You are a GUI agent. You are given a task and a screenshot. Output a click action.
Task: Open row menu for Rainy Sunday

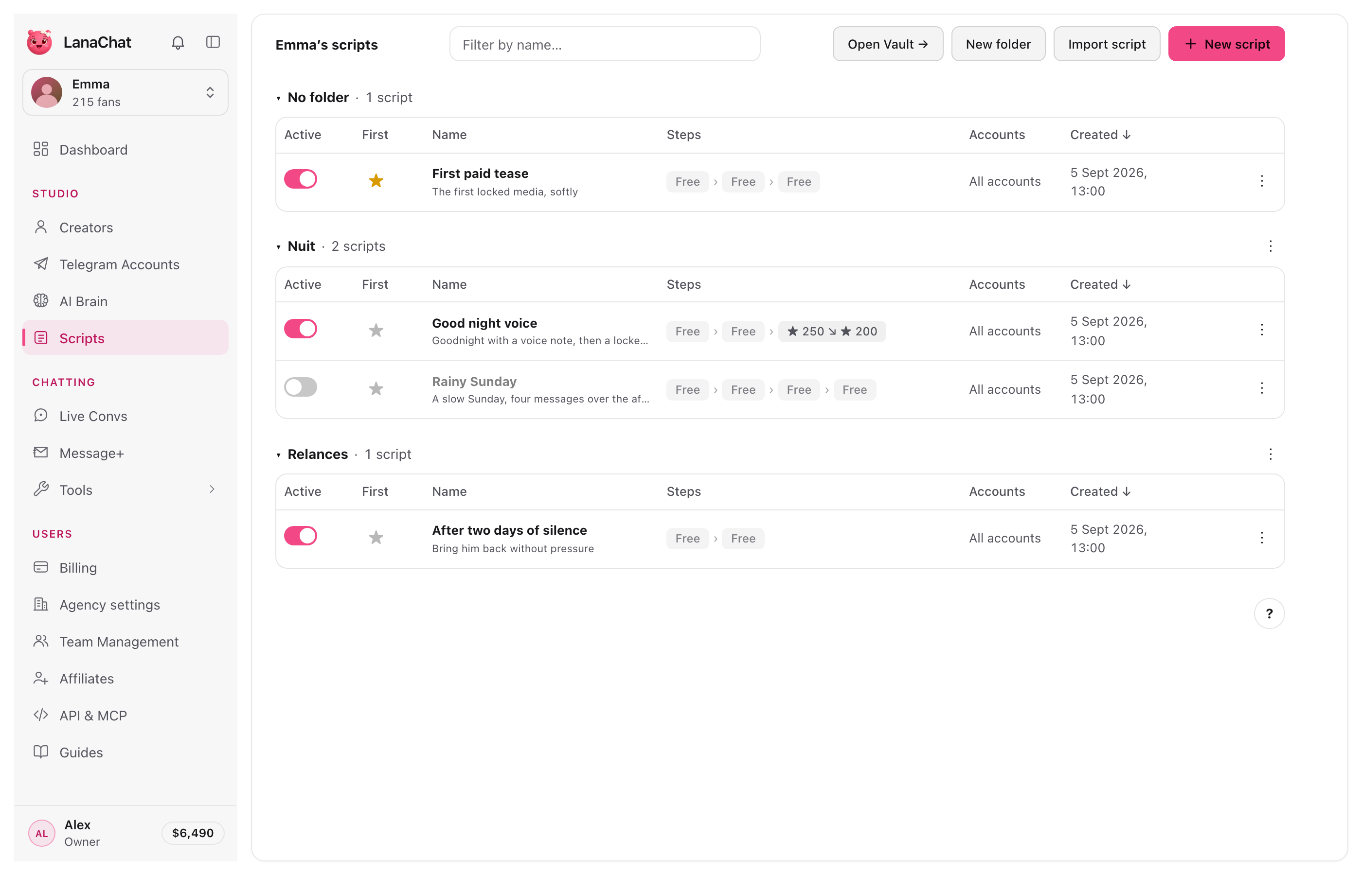[1261, 388]
